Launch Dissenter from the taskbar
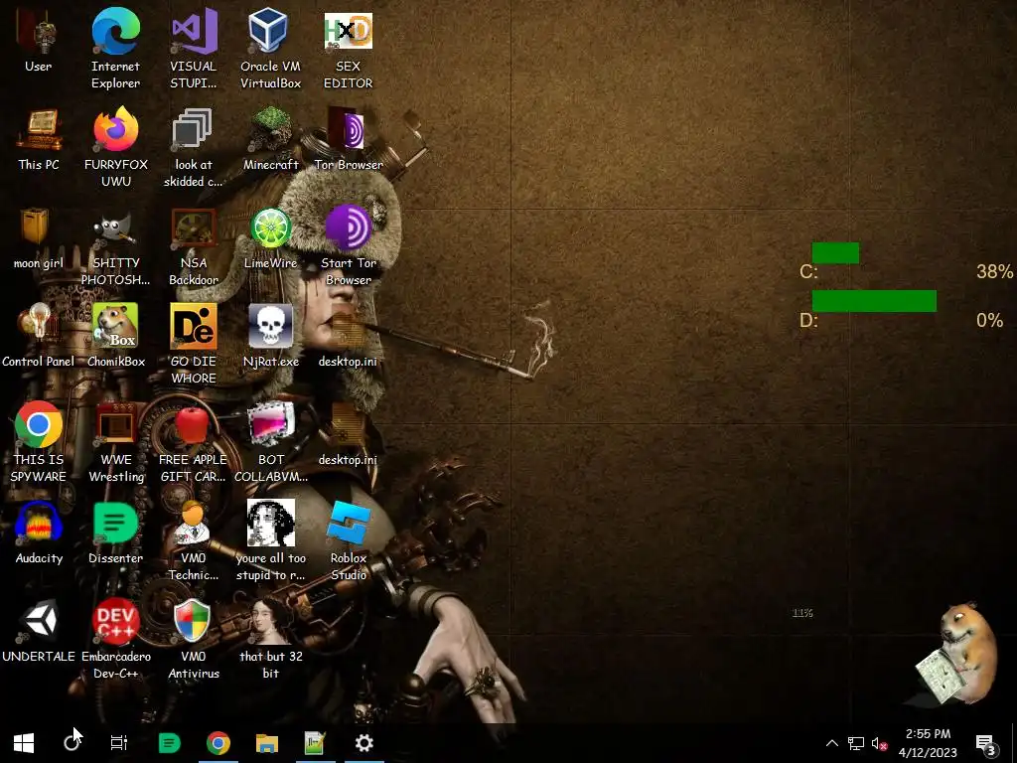 coord(169,743)
